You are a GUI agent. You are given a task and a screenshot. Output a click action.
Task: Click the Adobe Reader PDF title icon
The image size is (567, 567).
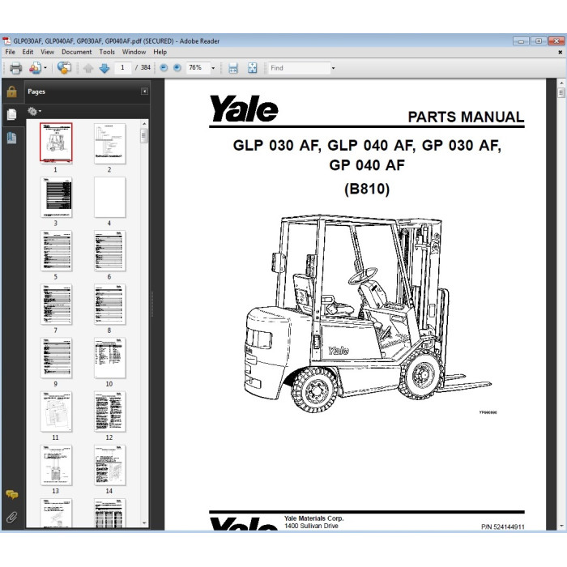6,41
